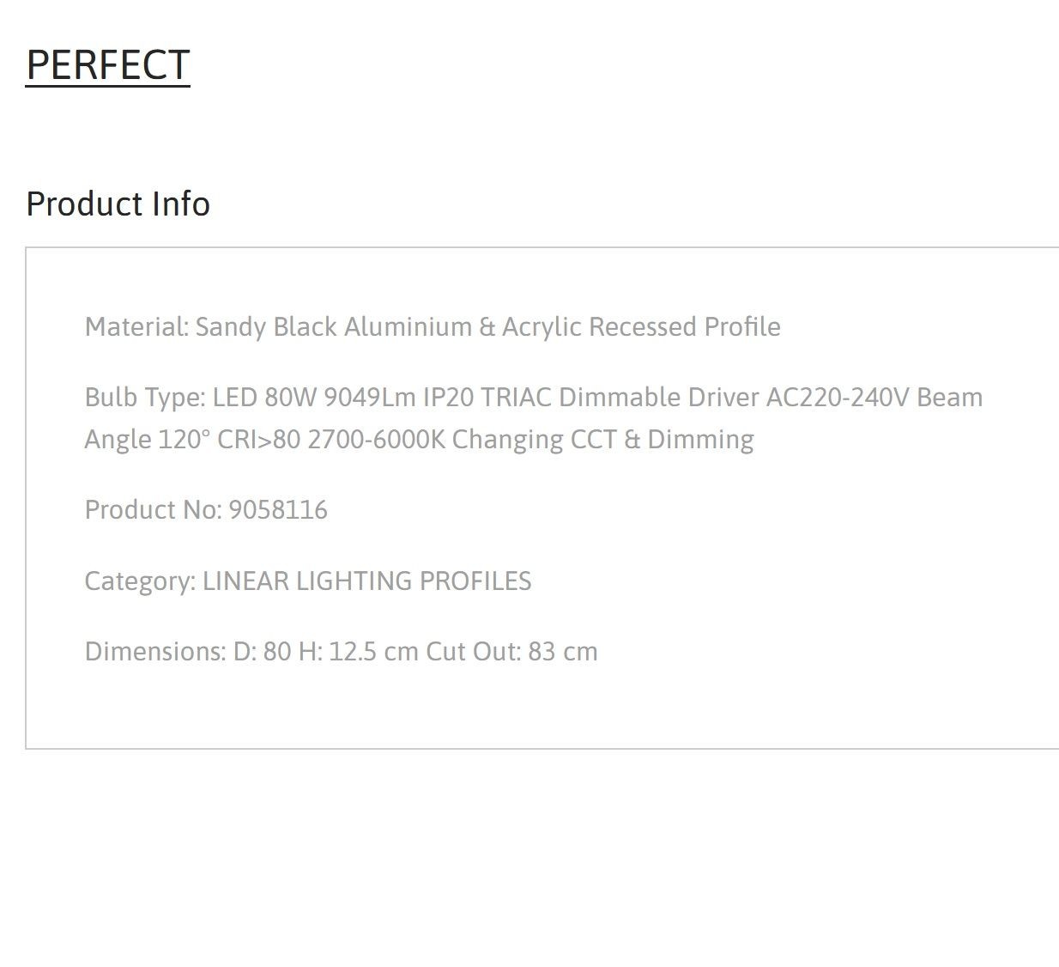Click the 'Cut Out: 83 cm' text
Screen dimensions: 1059x967
click(511, 652)
